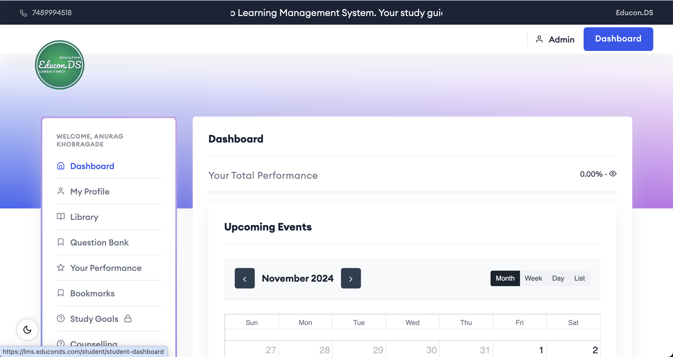The width and height of the screenshot is (673, 357).
Task: Toggle performance visibility eye icon
Action: pyautogui.click(x=613, y=174)
